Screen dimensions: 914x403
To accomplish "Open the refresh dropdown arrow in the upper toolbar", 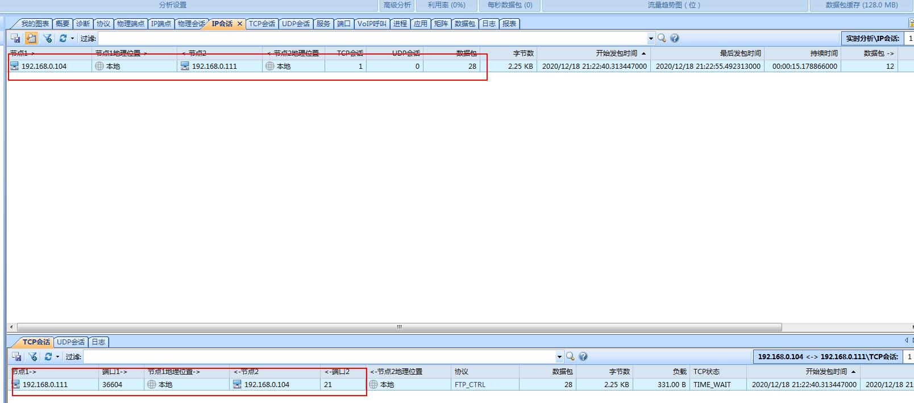I will tap(72, 39).
